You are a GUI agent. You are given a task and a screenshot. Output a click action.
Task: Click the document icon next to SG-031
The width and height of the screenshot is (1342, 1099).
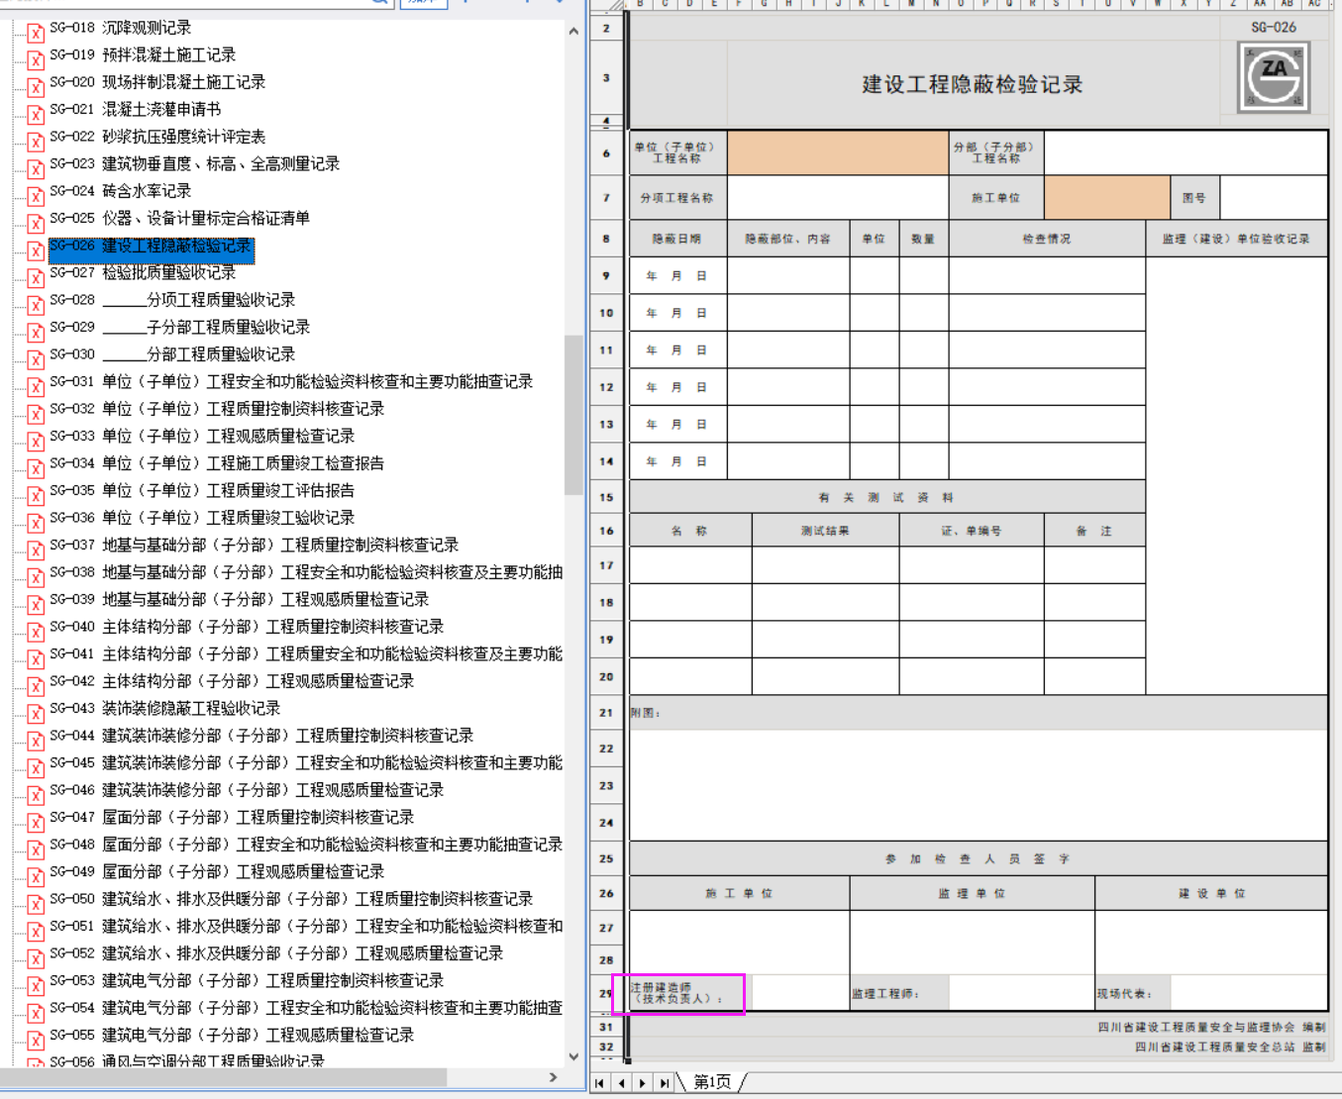coord(36,386)
